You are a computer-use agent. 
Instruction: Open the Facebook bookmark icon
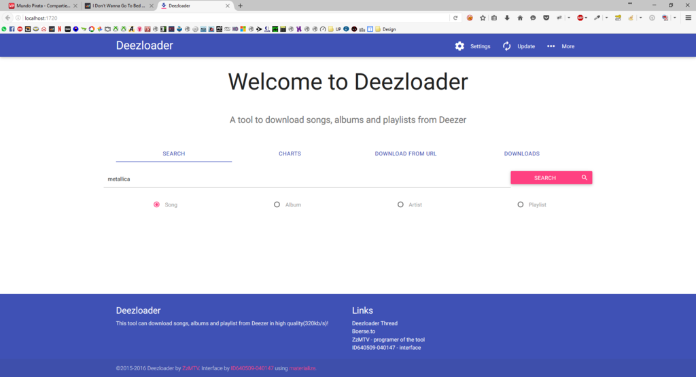(x=12, y=29)
